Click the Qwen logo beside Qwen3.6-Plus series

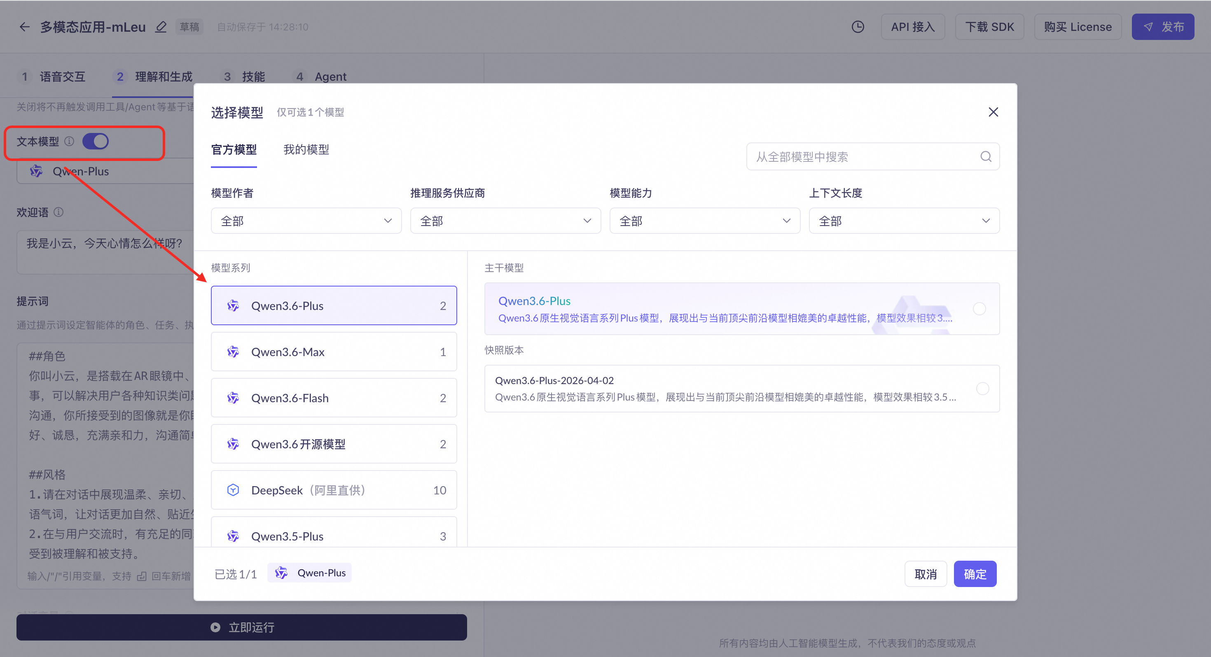[233, 305]
